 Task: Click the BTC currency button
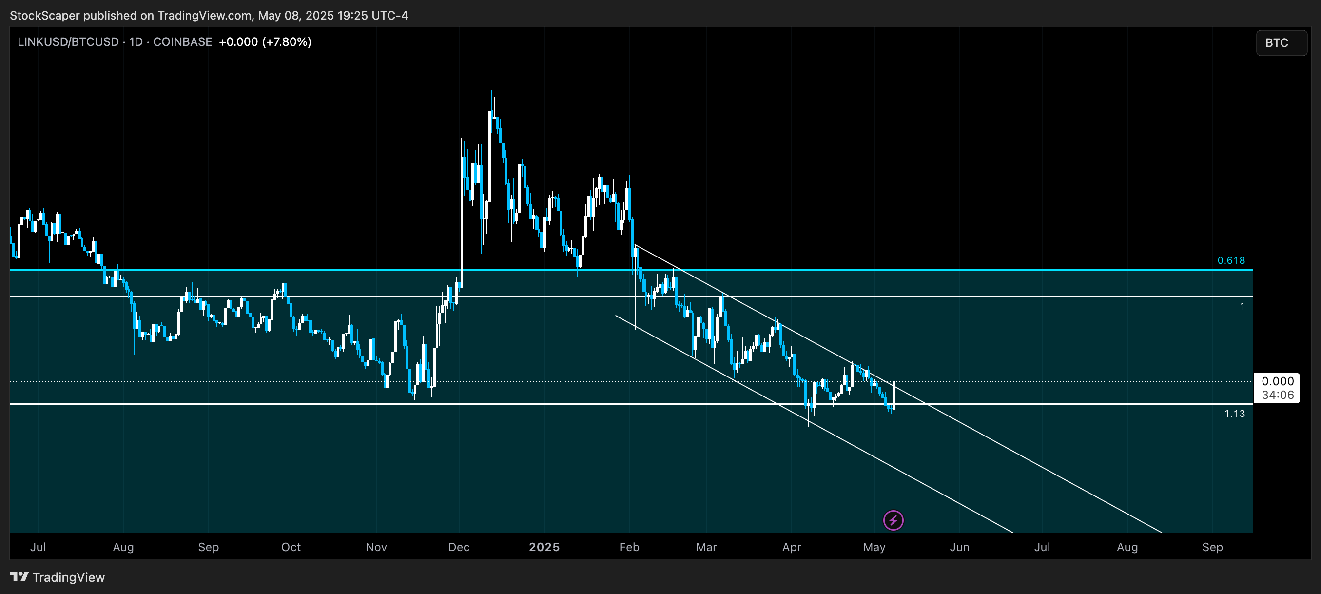coord(1281,42)
